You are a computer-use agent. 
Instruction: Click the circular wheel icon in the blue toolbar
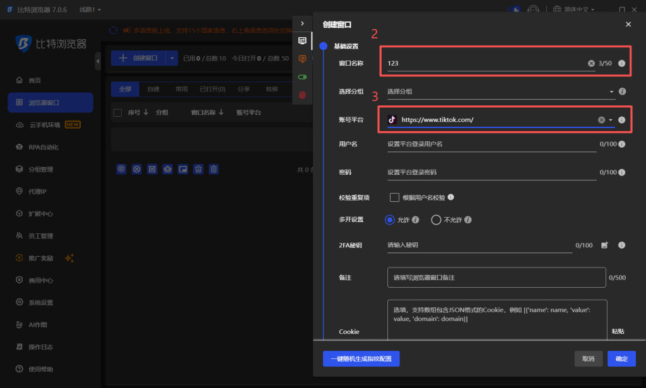coord(120,168)
